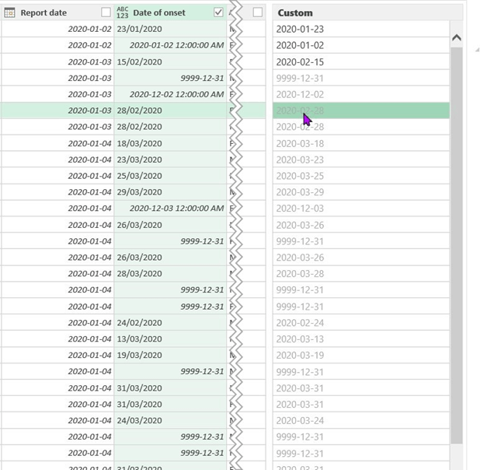Select the Custom column header

point(367,13)
